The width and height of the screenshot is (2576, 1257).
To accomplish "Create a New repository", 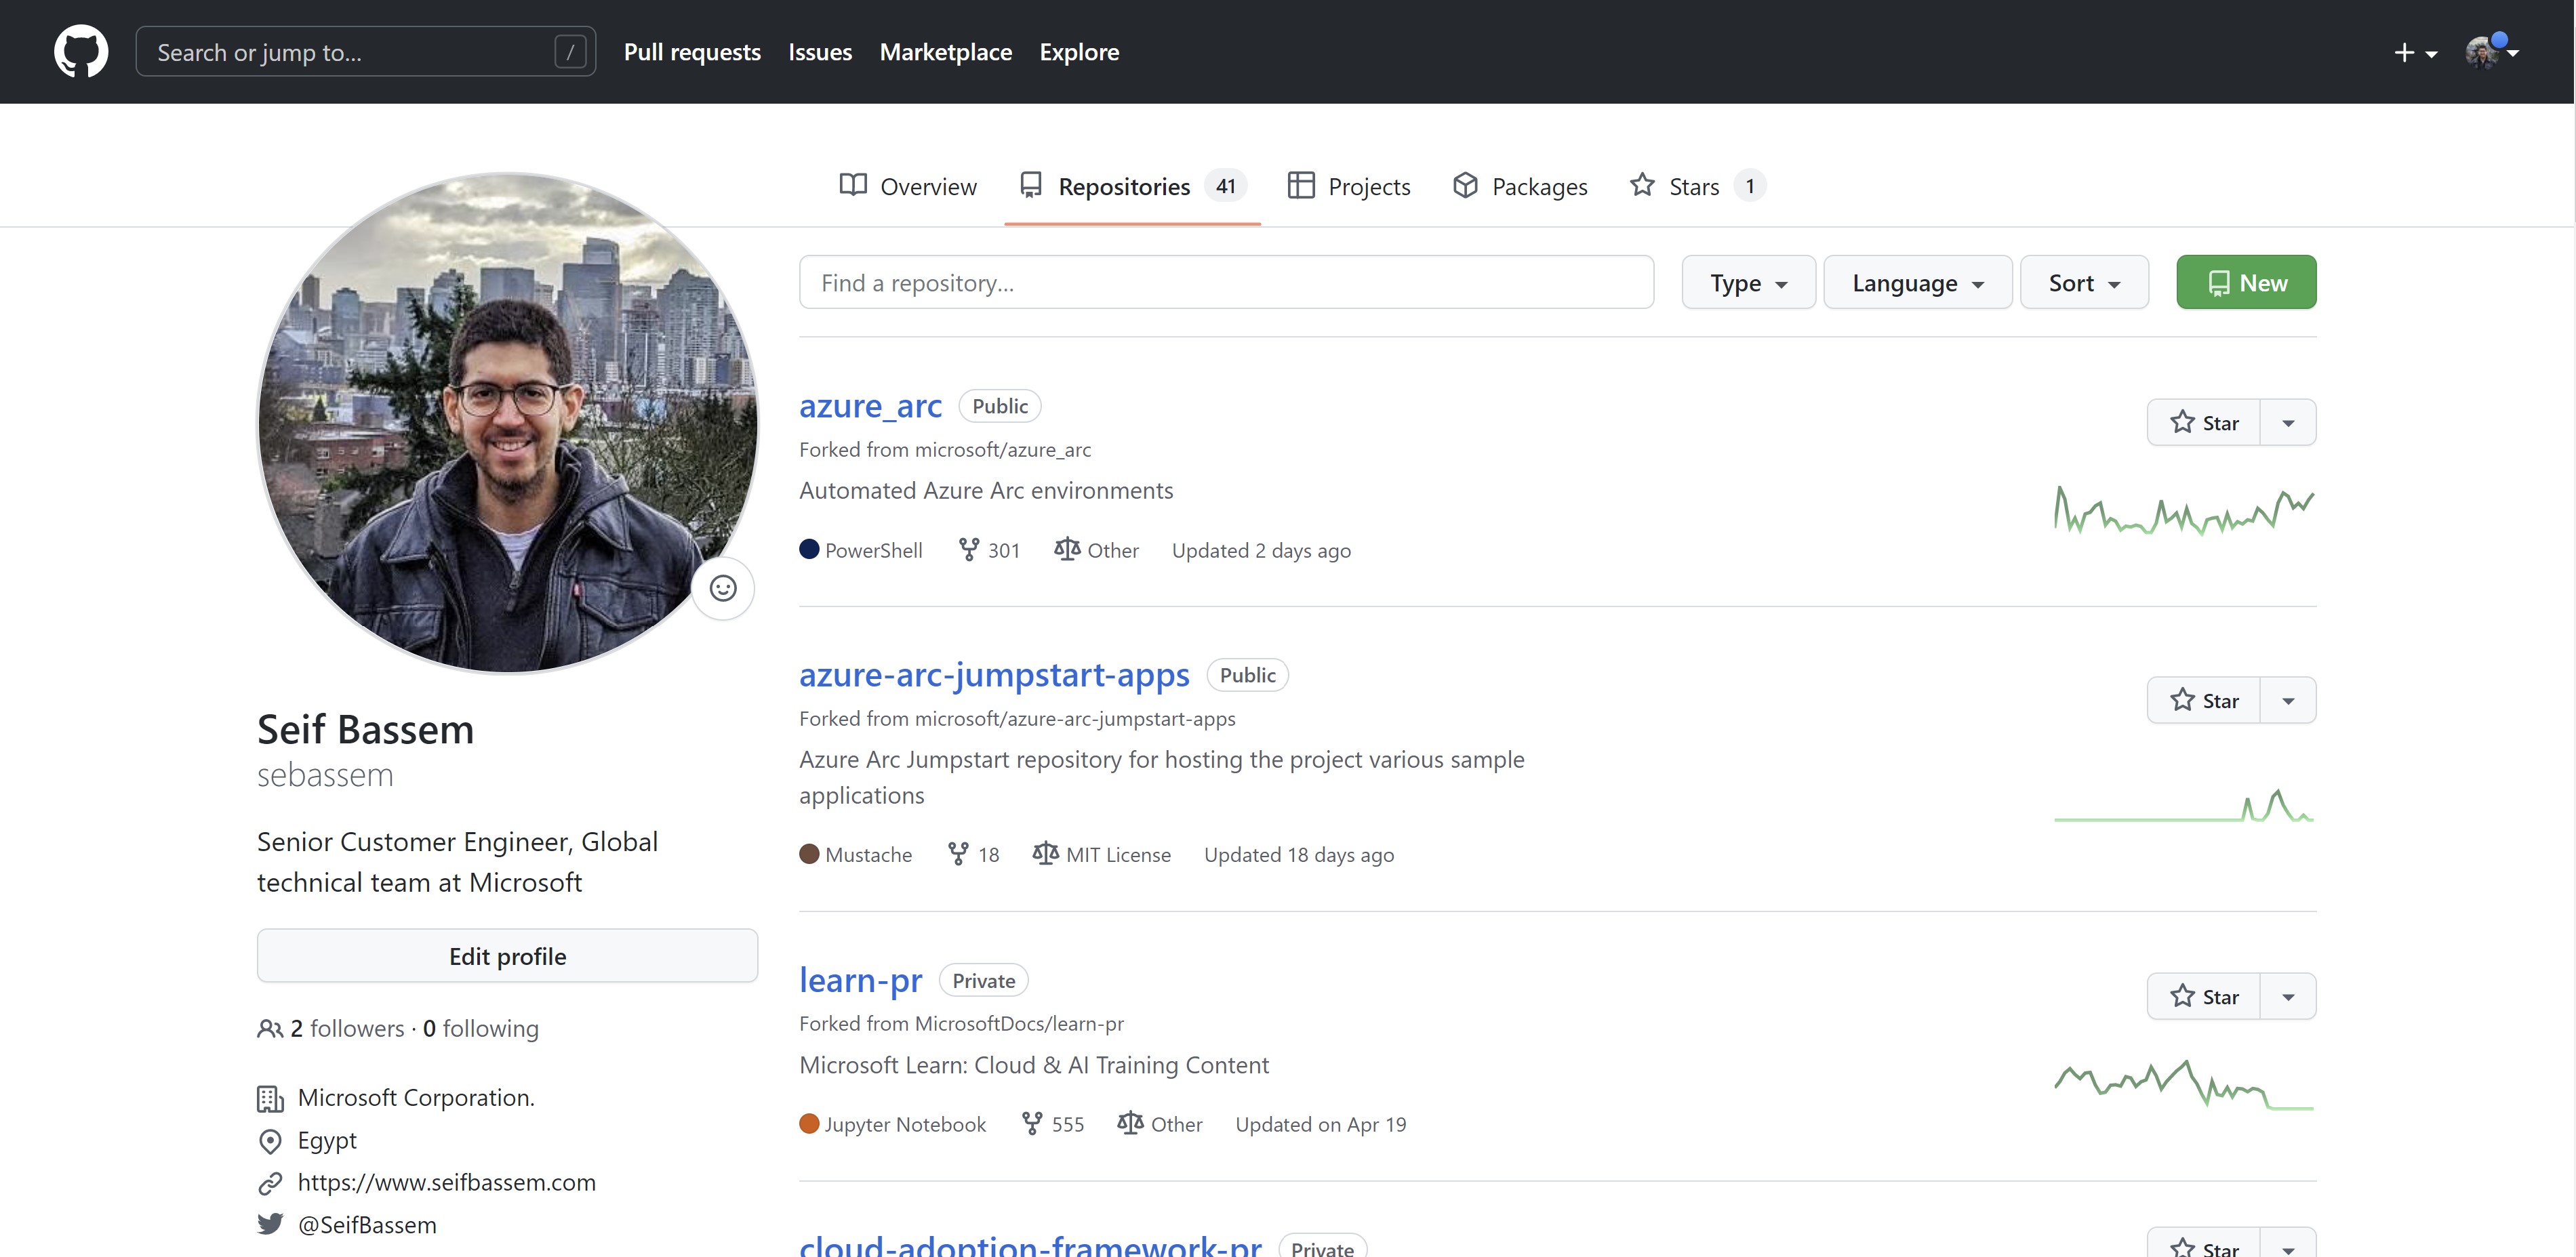I will click(2246, 282).
